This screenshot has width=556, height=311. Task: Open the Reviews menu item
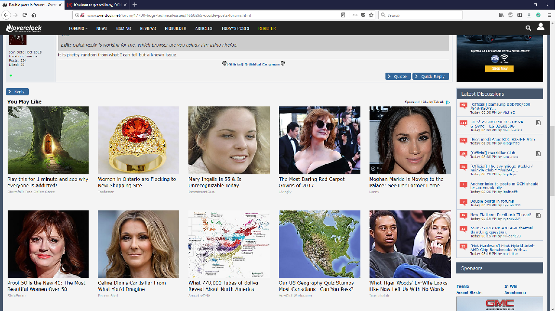[x=147, y=28]
